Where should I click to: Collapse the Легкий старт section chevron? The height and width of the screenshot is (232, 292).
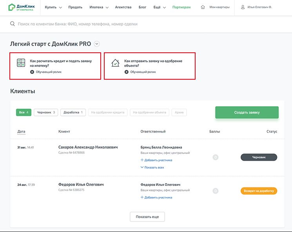tap(97, 44)
